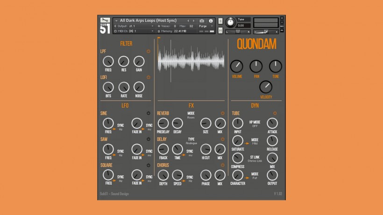This screenshot has height=215, width=383.
Task: Click the ST Link Stereo Link button
Action: pos(255,160)
